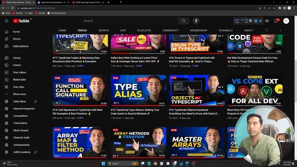Open #16 Enums in Typescript video title
This screenshot has width=297, height=167.
(x=192, y=60)
